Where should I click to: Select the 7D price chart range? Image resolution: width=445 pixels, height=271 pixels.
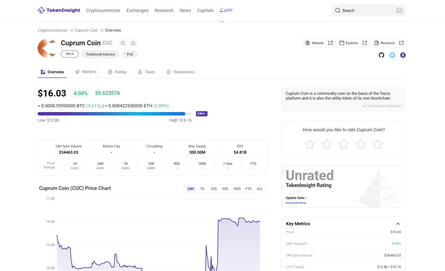pyautogui.click(x=202, y=189)
